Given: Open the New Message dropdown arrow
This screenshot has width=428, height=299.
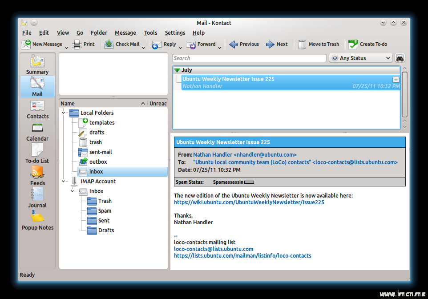Looking at the screenshot, I should [66, 48].
